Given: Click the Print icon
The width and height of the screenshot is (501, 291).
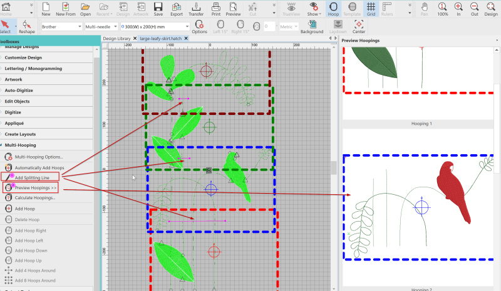Looking at the screenshot, I should (216, 9).
